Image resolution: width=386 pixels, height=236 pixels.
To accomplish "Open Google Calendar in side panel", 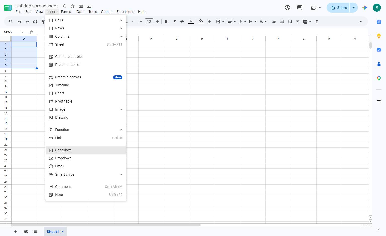I will [x=379, y=22].
